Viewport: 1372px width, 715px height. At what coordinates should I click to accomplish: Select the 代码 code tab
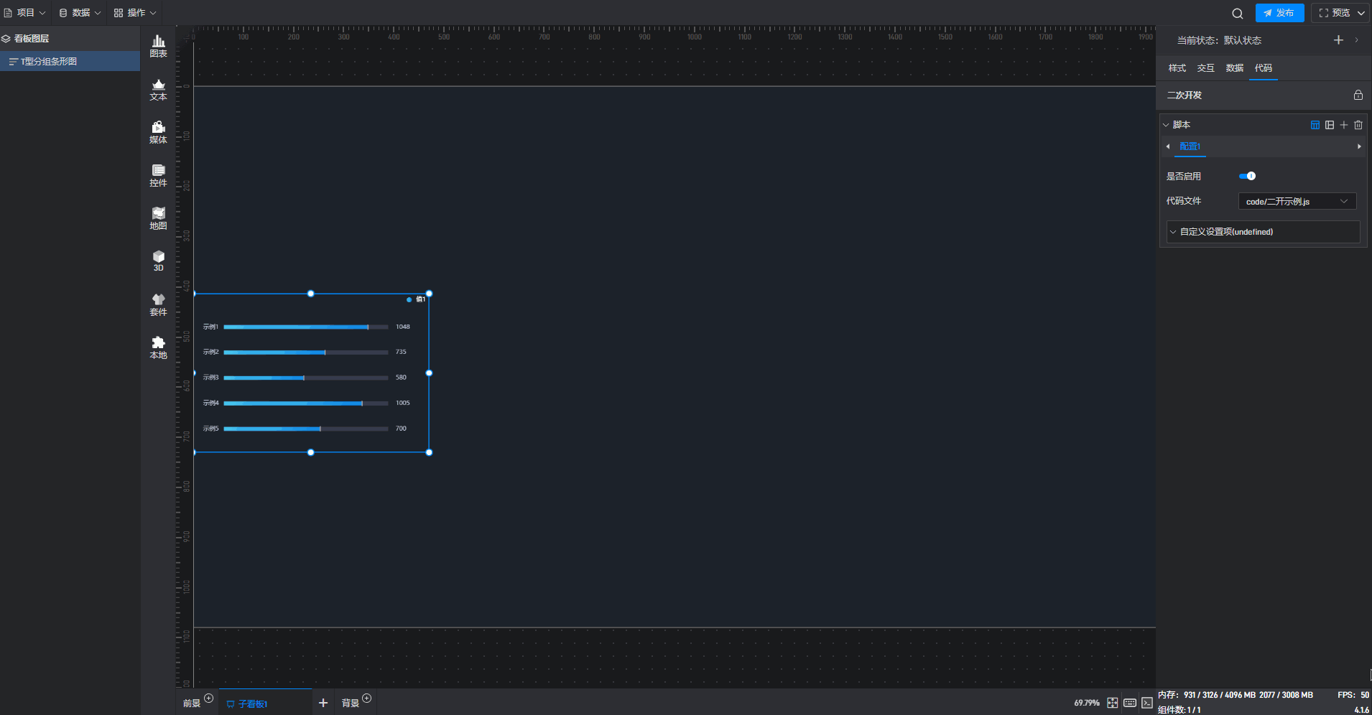[1263, 68]
